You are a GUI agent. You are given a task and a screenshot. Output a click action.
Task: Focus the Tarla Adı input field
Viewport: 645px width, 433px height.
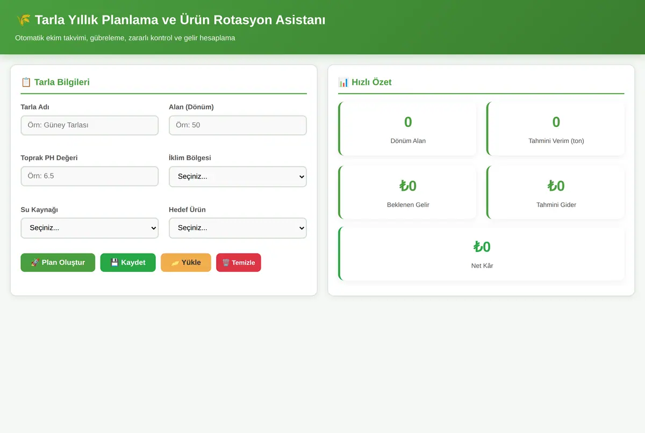(90, 125)
